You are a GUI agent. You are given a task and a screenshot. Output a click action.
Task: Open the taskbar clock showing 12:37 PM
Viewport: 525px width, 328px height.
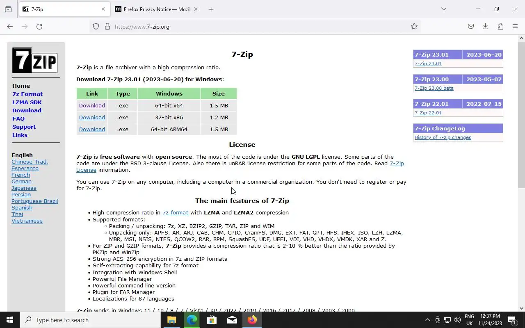490,320
